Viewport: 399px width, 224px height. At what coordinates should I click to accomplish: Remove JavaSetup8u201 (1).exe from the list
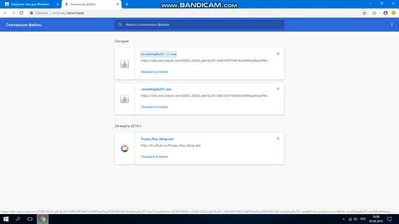coord(278,54)
